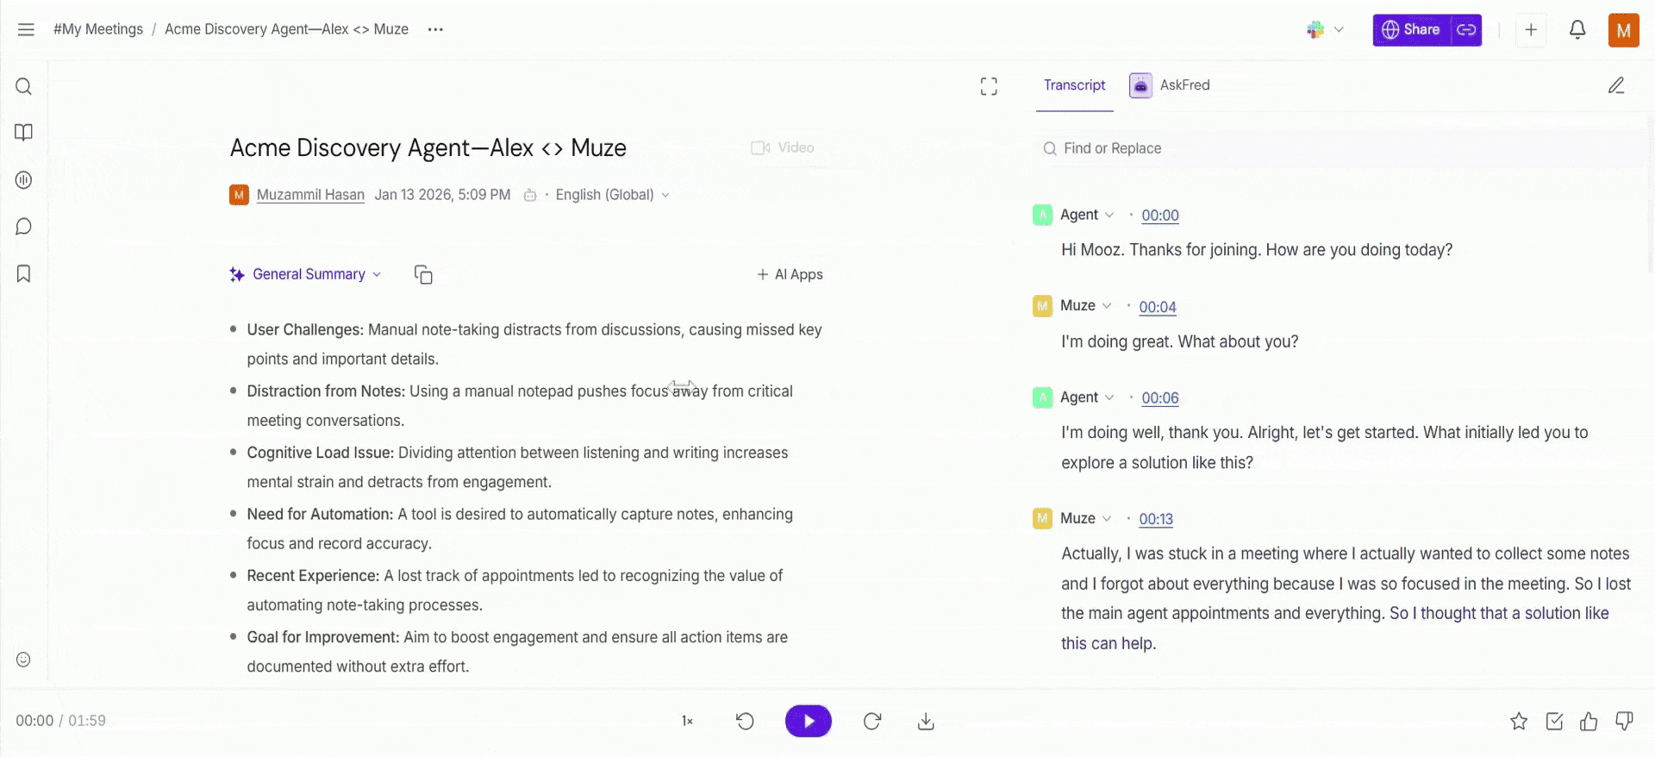Open the Video view button
This screenshot has width=1655, height=757.
click(x=783, y=148)
